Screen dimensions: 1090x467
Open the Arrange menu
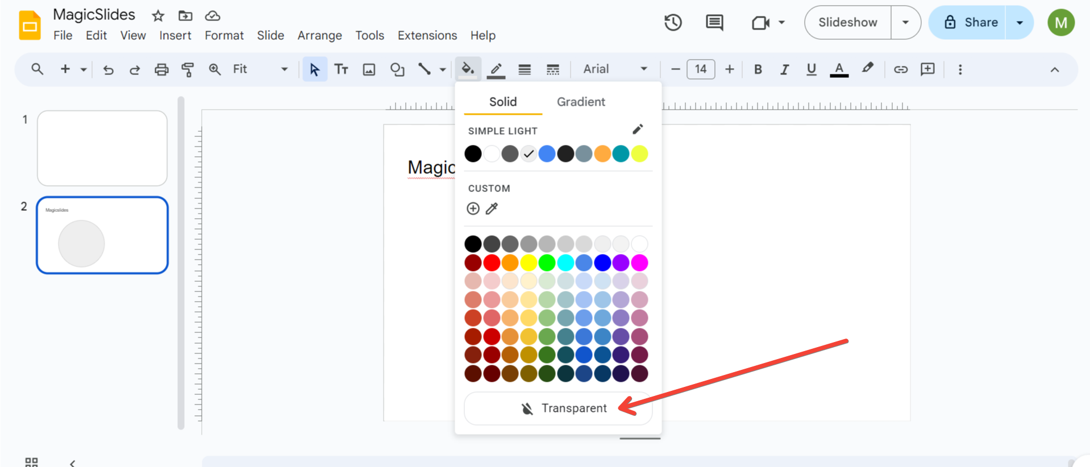click(x=319, y=35)
